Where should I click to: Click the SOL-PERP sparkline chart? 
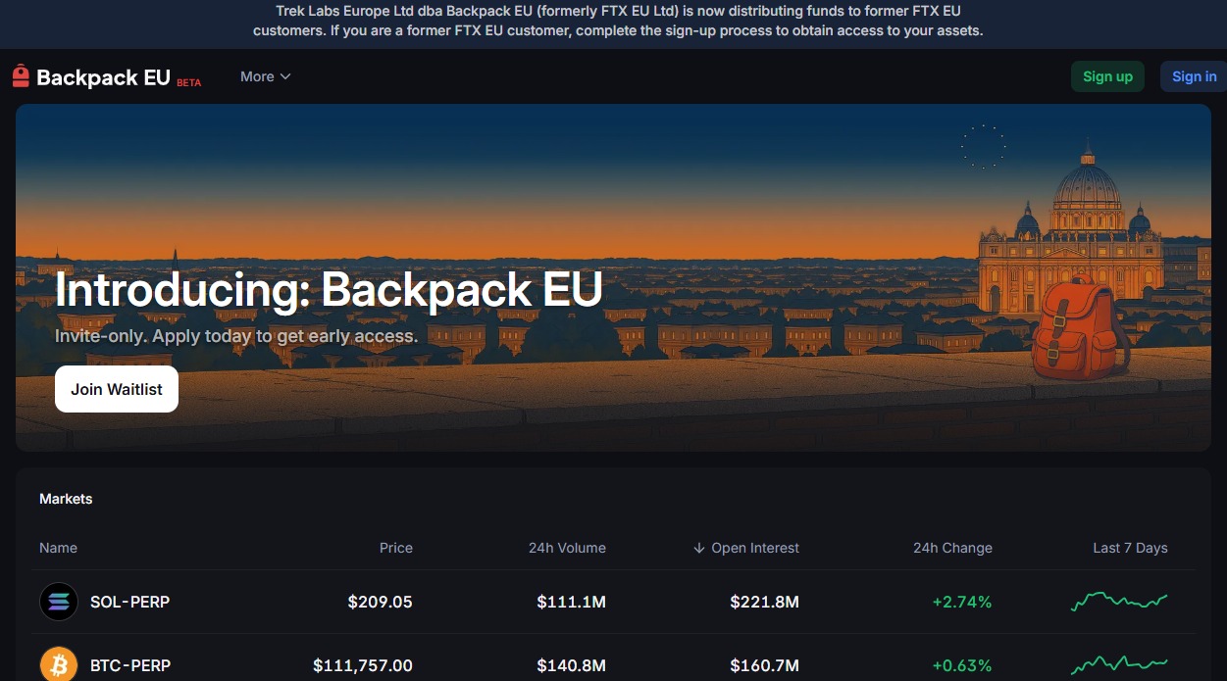pos(1118,602)
